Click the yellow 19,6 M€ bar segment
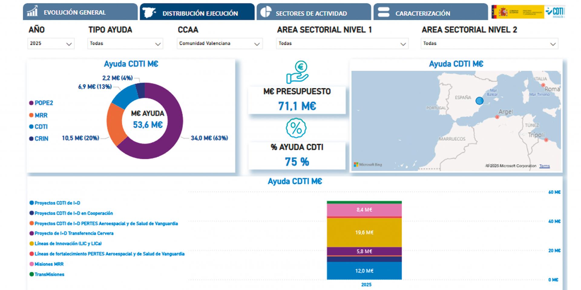Screen dimensions: 581x290 tap(364, 233)
